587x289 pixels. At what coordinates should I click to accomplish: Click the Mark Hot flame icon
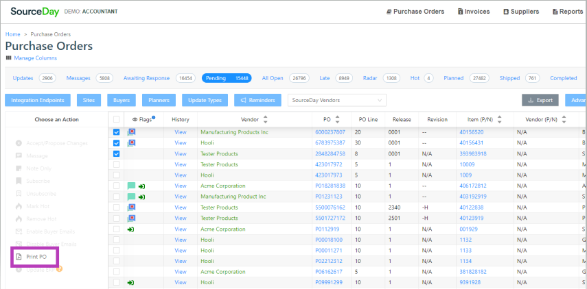19,206
